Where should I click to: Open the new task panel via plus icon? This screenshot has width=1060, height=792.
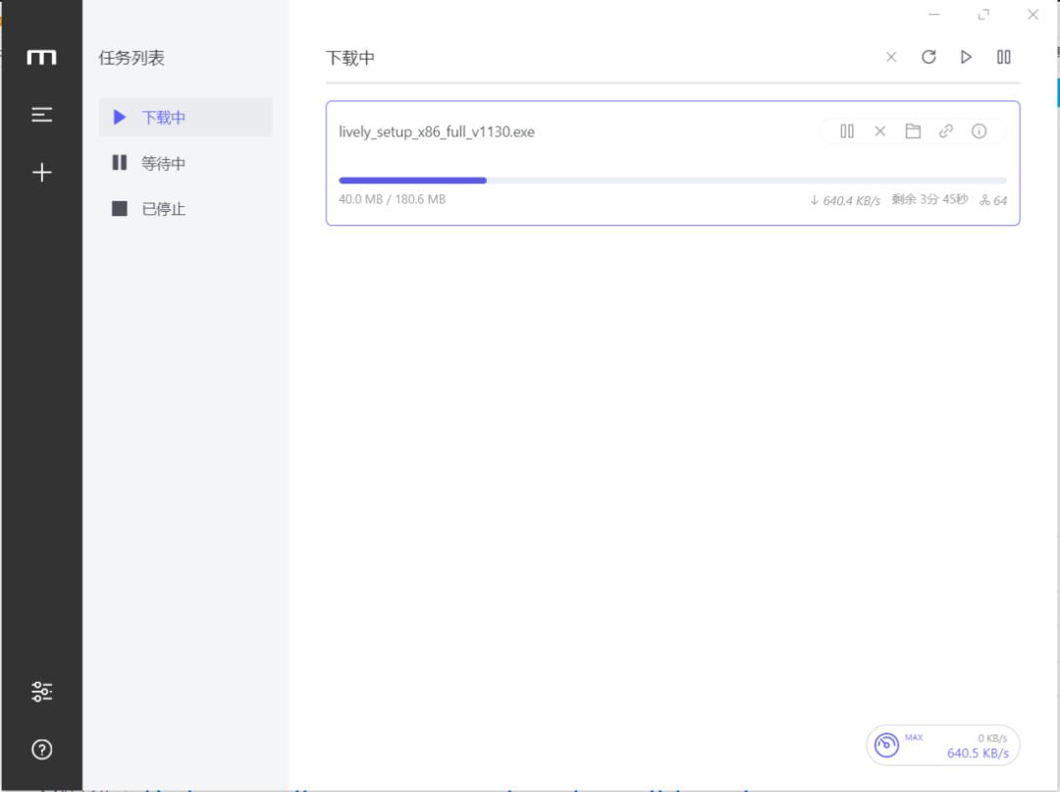pyautogui.click(x=41, y=172)
